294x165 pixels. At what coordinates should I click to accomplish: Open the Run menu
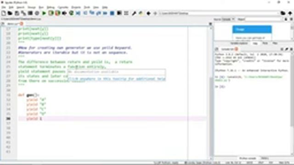[x=41, y=7]
